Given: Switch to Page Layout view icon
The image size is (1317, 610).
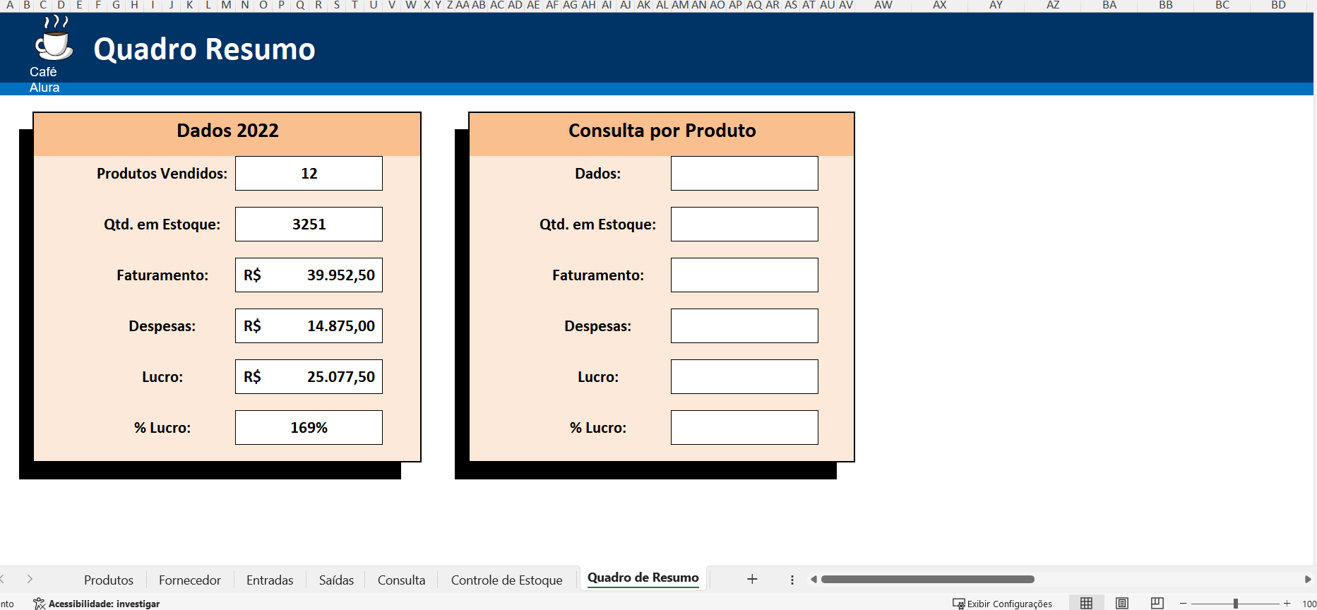Looking at the screenshot, I should point(1121,603).
